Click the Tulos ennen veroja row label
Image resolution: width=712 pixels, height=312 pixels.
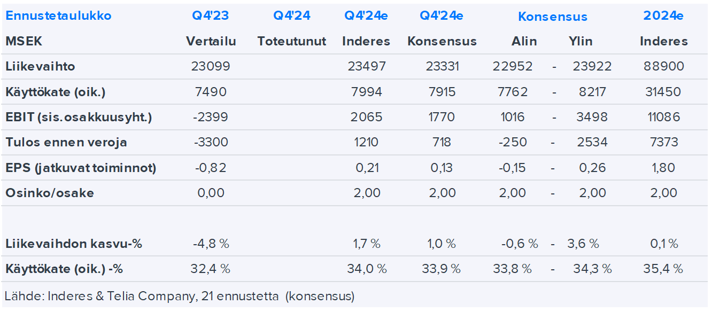[66, 143]
